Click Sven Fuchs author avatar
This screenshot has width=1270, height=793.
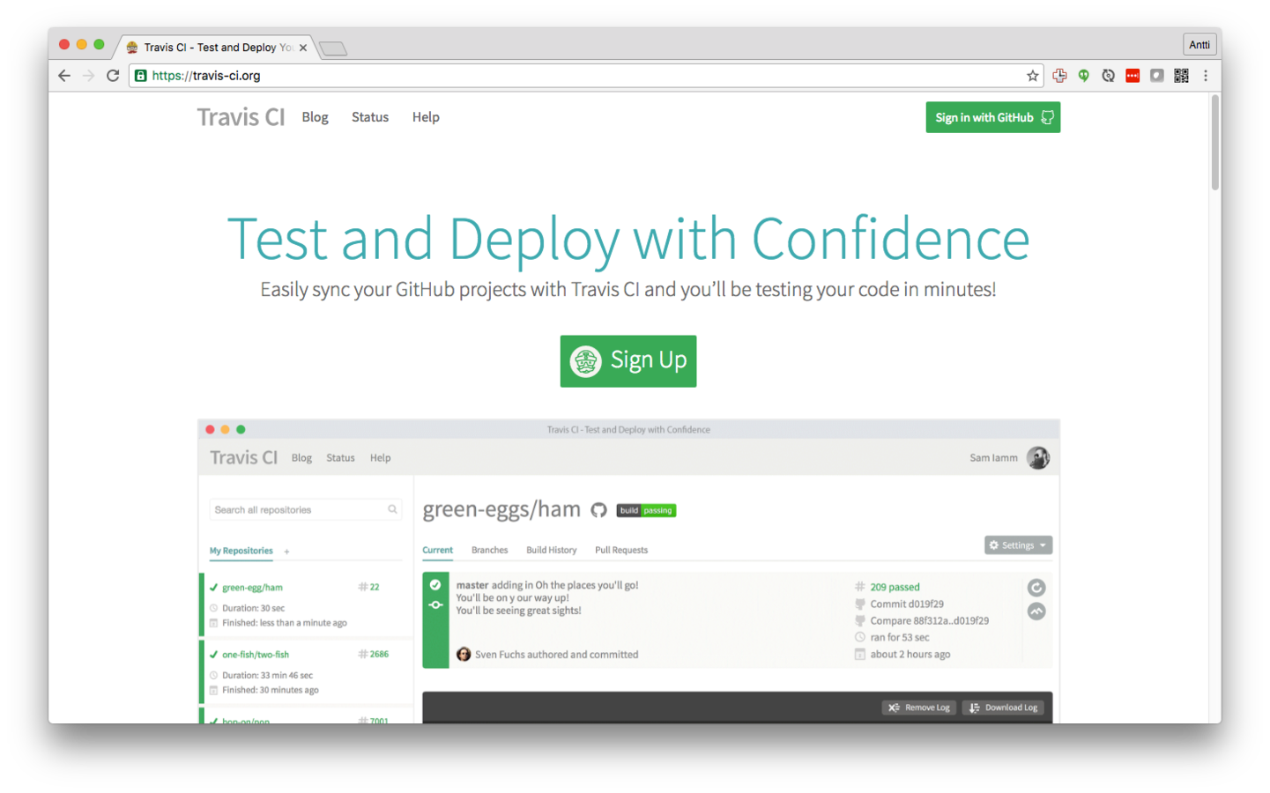click(464, 654)
